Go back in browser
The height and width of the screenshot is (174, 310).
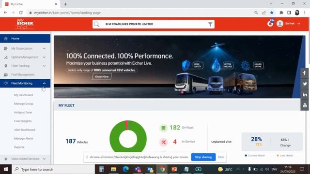coord(5,13)
